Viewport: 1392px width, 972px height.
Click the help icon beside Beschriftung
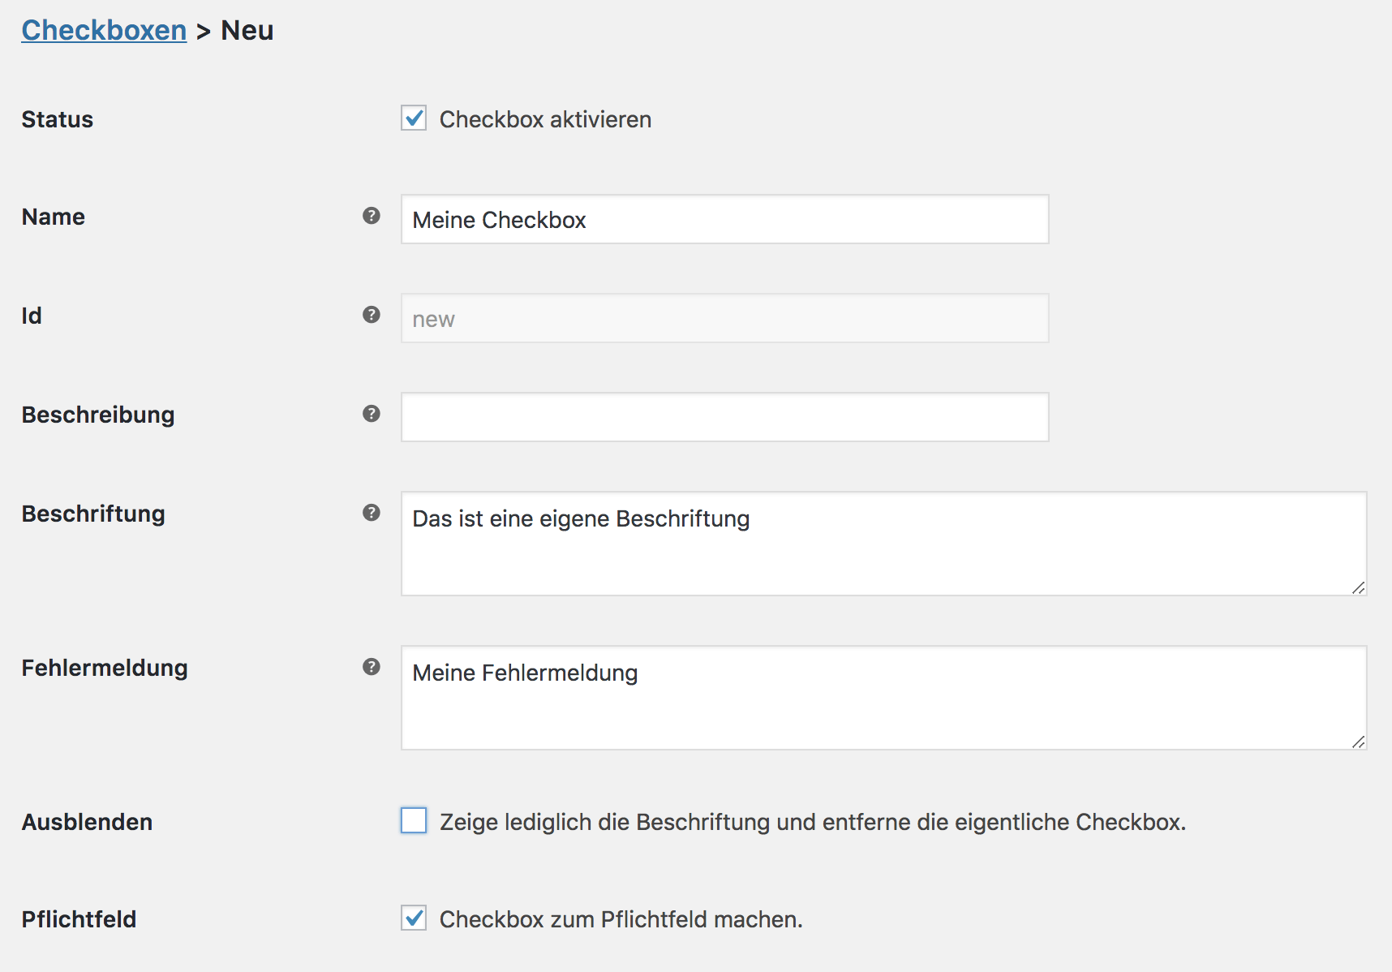[372, 513]
